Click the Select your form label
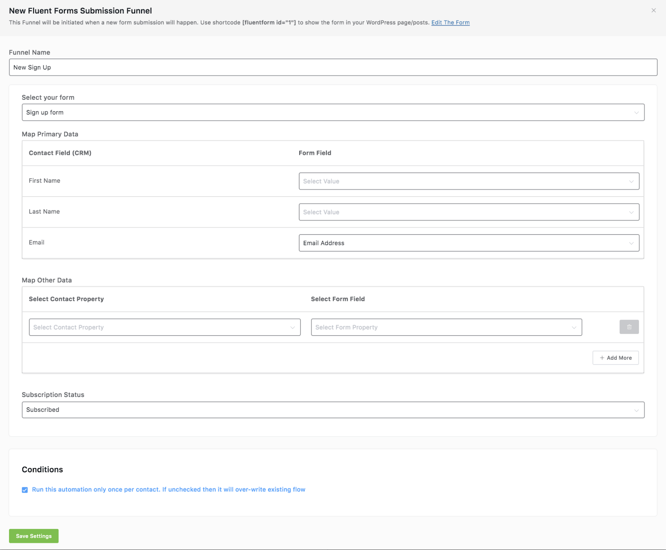666x550 pixels. [48, 97]
